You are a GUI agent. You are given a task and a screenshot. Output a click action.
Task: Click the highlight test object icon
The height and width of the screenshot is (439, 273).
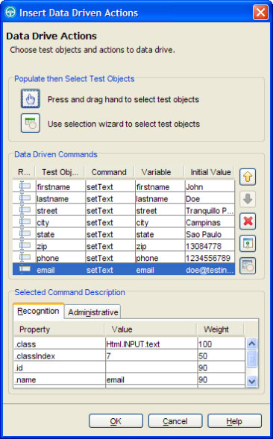tap(248, 243)
